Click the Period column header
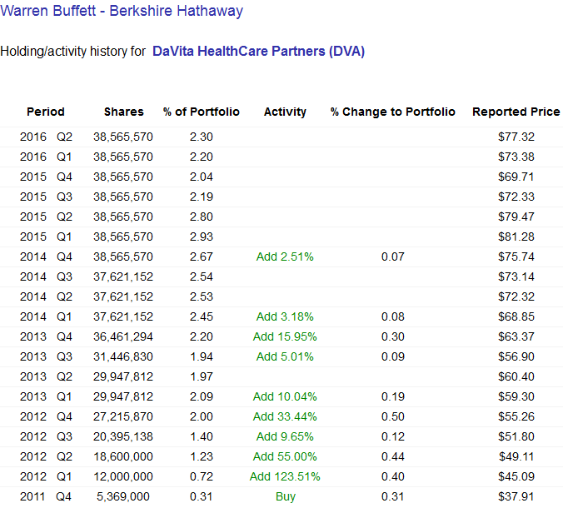This screenshot has width=563, height=518. click(x=46, y=112)
